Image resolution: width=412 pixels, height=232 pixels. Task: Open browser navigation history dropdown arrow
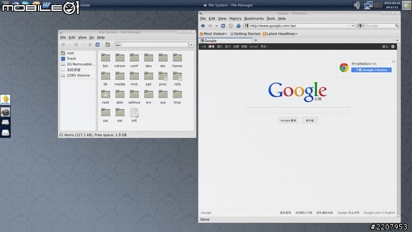(x=216, y=26)
